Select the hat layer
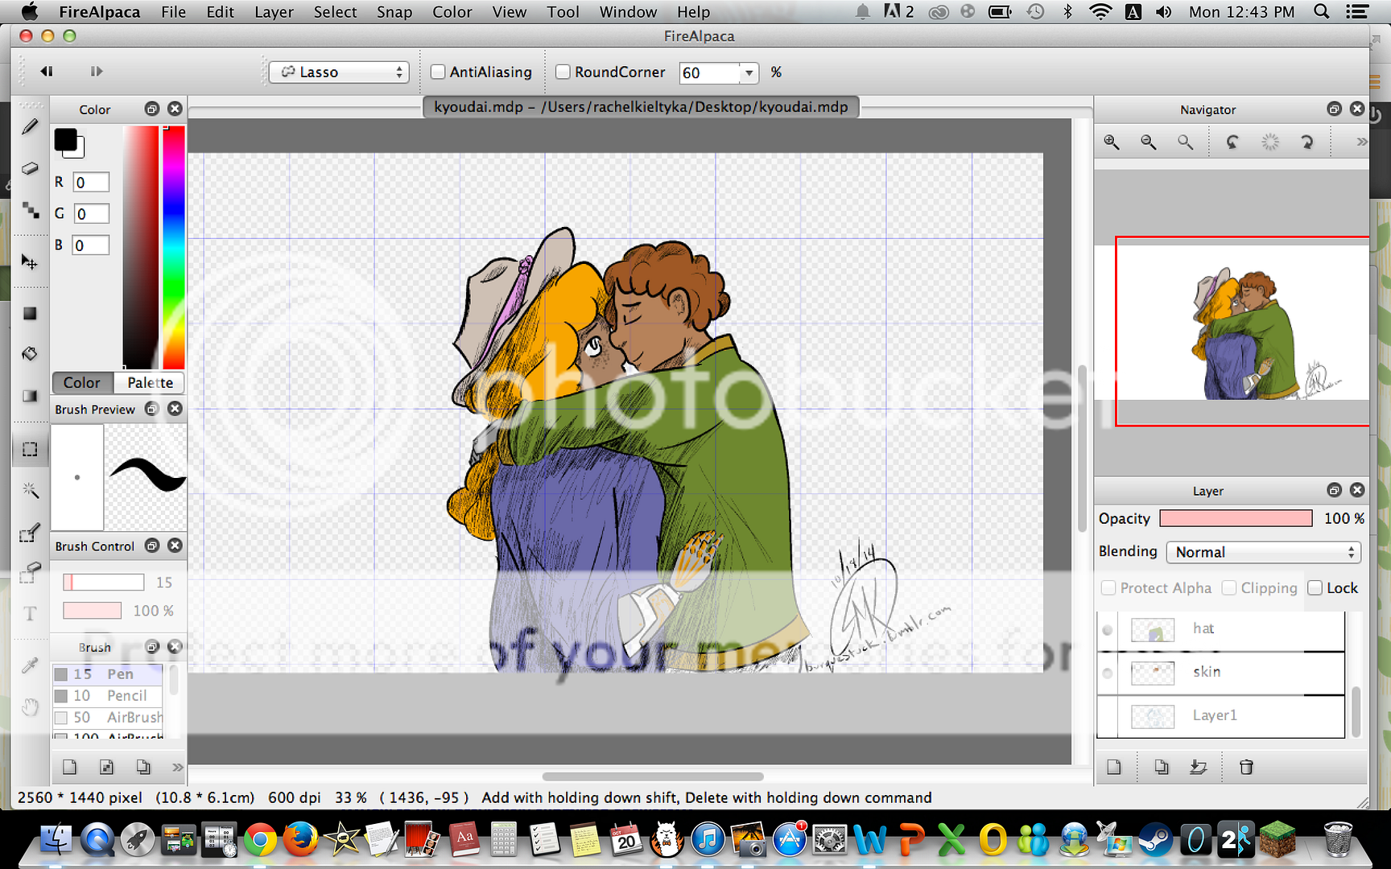Viewport: 1391px width, 869px height. pyautogui.click(x=1220, y=629)
